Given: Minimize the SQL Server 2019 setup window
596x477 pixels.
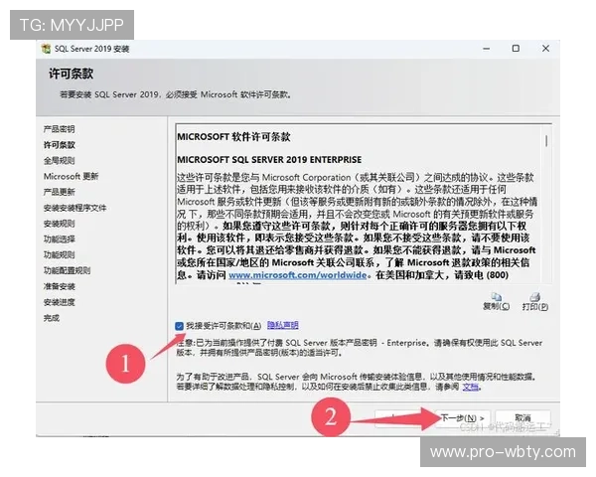Looking at the screenshot, I should 486,49.
